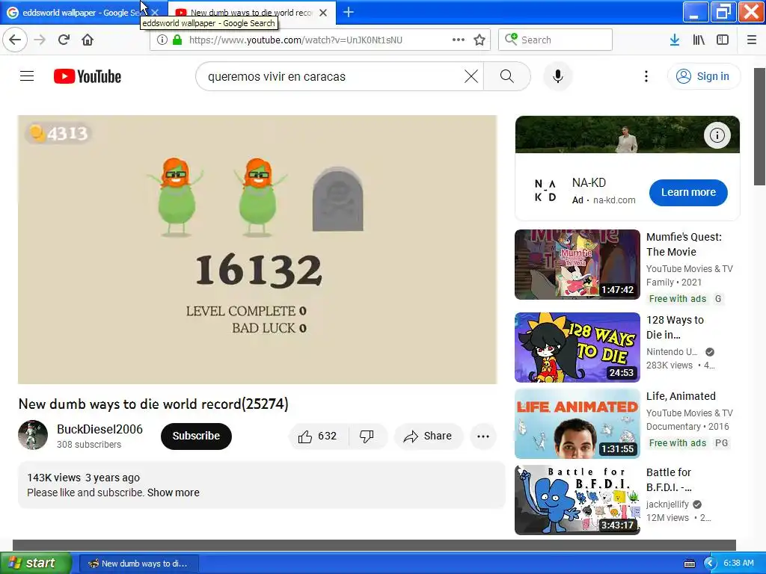
Task: Expand description with Show more
Action: 174,493
